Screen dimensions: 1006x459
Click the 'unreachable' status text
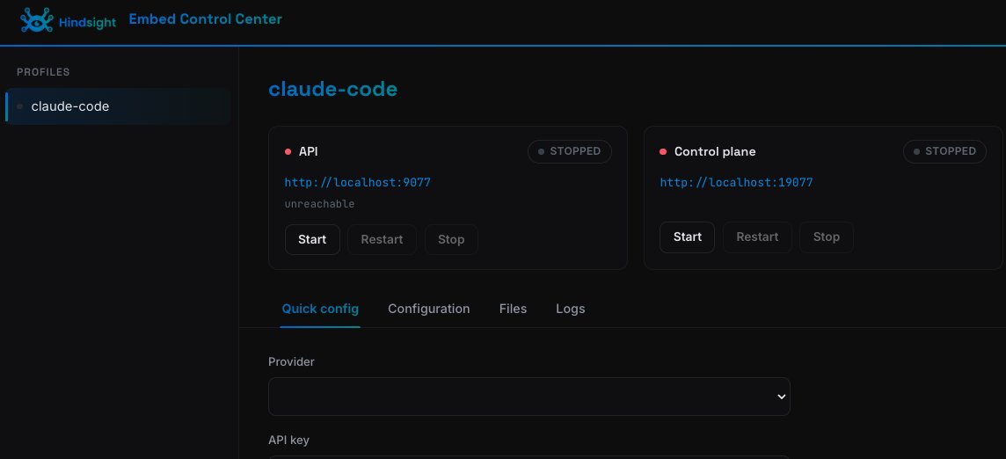tap(319, 204)
